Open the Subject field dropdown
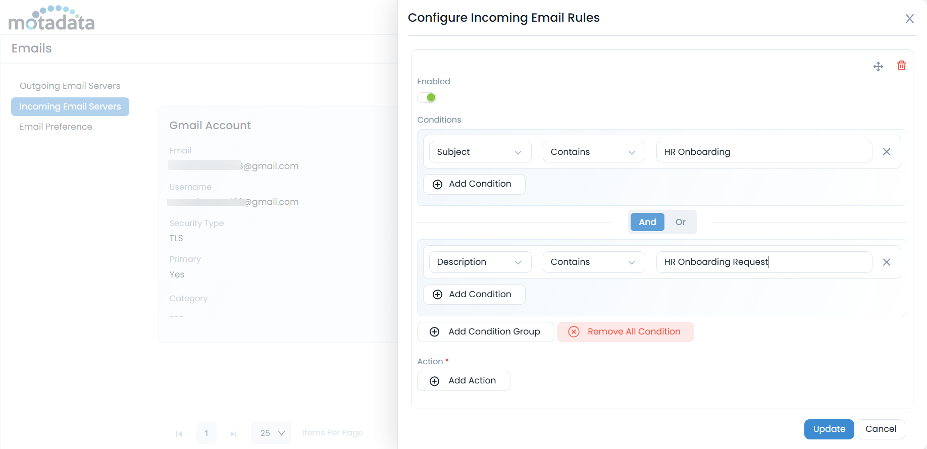The height and width of the screenshot is (449, 927). point(480,152)
